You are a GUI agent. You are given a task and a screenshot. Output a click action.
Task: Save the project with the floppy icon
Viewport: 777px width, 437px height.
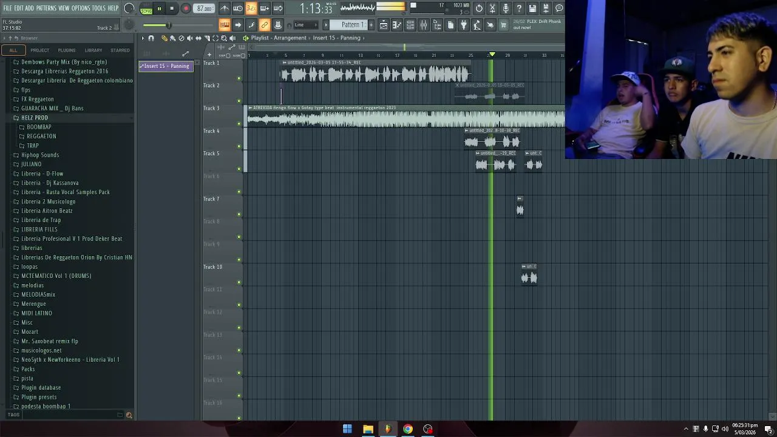pos(532,8)
